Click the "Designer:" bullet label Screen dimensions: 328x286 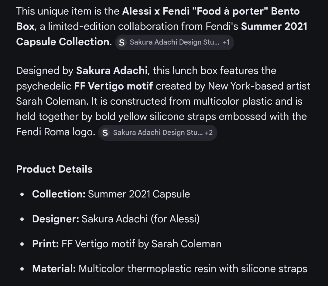tap(56, 219)
